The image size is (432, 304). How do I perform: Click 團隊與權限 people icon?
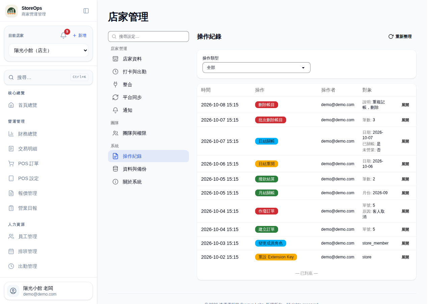click(115, 133)
